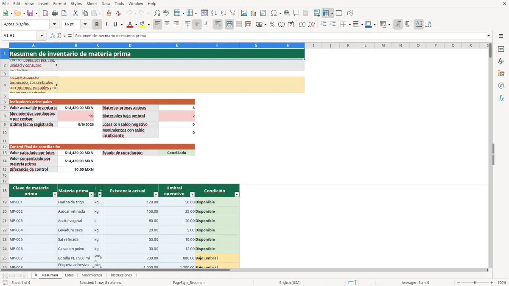Insert a chart
The height and width of the screenshot is (286, 509).
click(254, 13)
